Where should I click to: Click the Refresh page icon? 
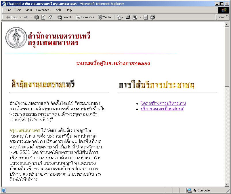43,17
